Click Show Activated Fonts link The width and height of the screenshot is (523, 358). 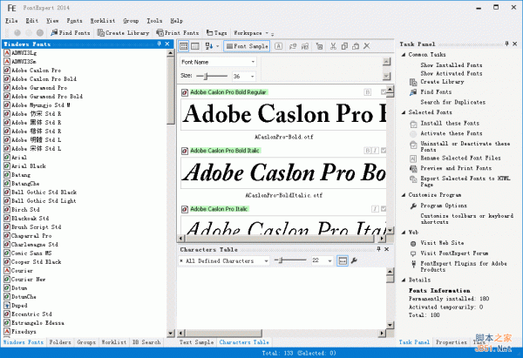[452, 73]
